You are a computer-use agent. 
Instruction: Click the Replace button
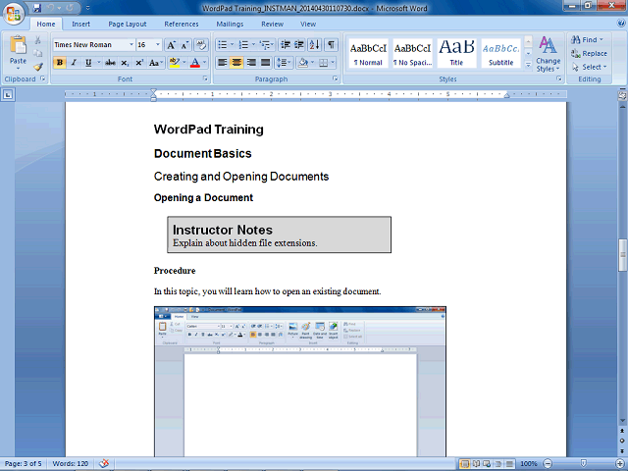coord(589,53)
